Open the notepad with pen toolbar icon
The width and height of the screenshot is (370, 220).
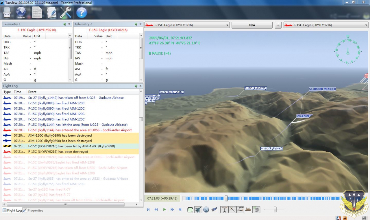pyautogui.click(x=51, y=12)
